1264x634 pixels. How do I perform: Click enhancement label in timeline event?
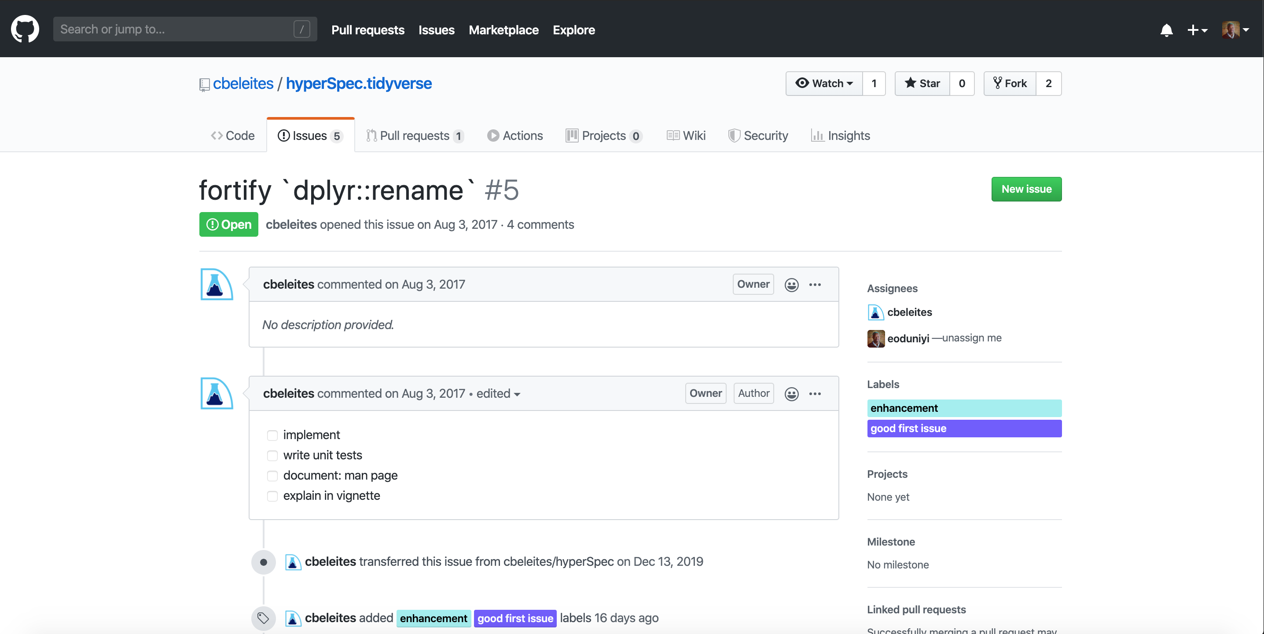[x=433, y=618]
